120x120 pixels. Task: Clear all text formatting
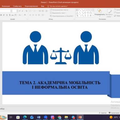click(27, 11)
